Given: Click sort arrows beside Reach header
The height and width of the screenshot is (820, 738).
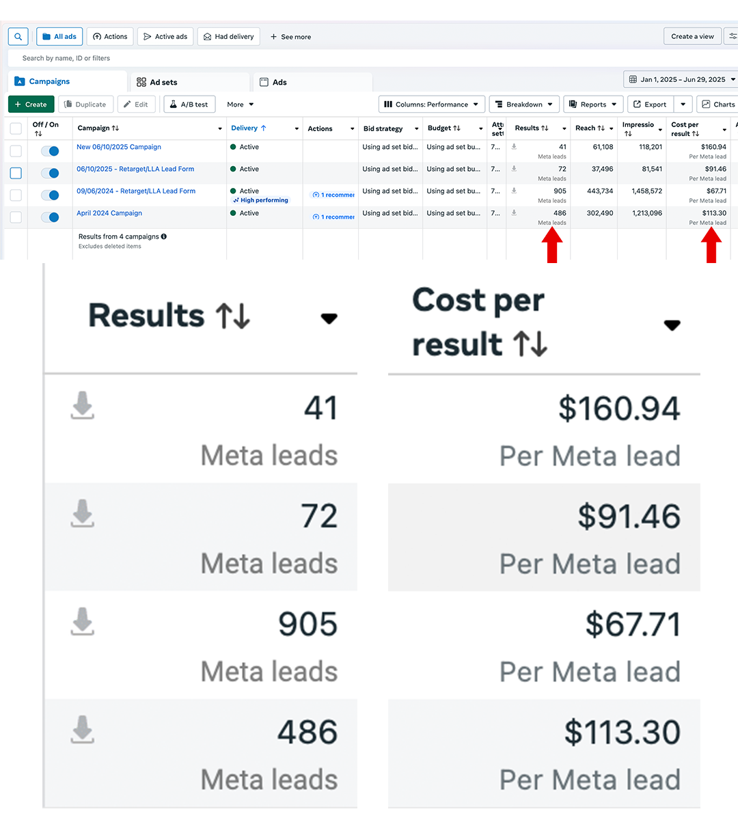Looking at the screenshot, I should click(x=601, y=128).
